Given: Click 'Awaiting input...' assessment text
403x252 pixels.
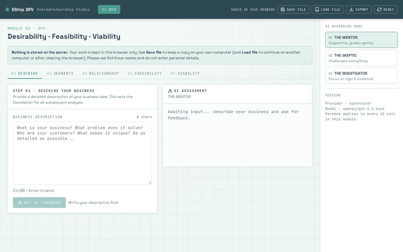Looking at the screenshot, I should (x=233, y=115).
